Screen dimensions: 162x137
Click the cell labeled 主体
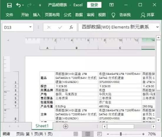point(47,114)
